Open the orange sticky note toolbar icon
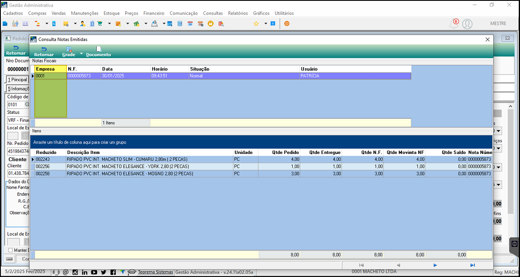The height and width of the screenshot is (277, 520). (118, 23)
